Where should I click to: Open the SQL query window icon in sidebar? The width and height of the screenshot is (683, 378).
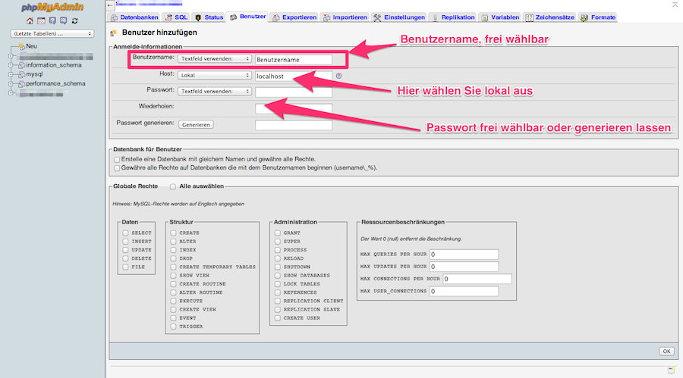(41, 21)
